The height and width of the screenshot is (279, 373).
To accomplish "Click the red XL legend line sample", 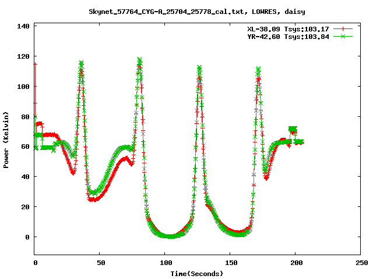I will point(343,29).
